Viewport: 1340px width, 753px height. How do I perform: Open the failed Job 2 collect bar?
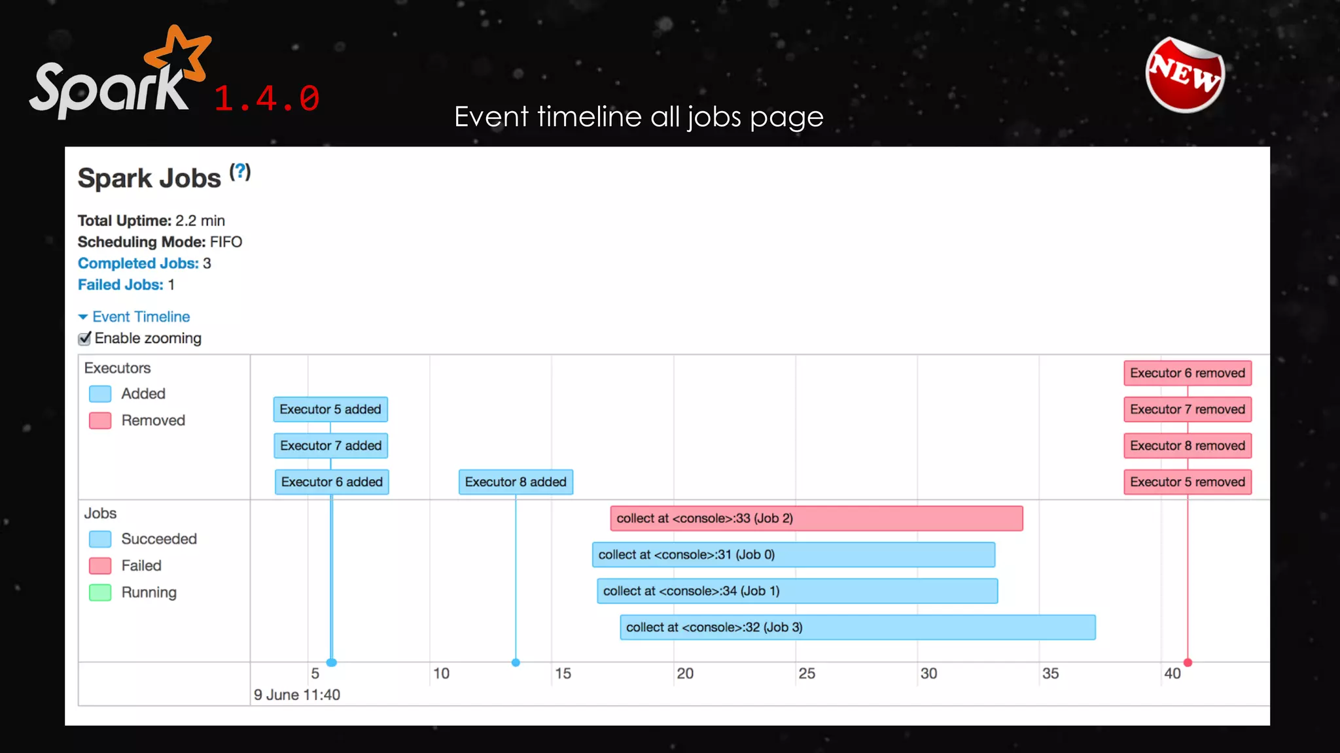[x=817, y=518]
